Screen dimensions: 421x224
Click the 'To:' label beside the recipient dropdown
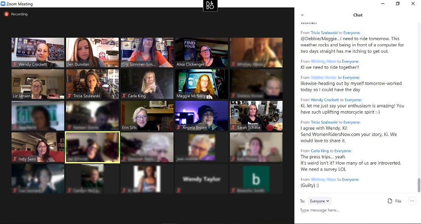(303, 201)
